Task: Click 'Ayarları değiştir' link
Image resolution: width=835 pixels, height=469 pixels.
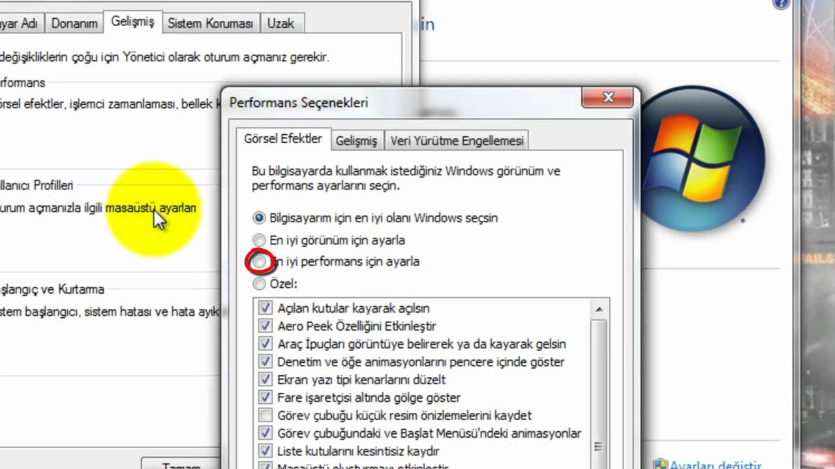Action: pyautogui.click(x=716, y=464)
